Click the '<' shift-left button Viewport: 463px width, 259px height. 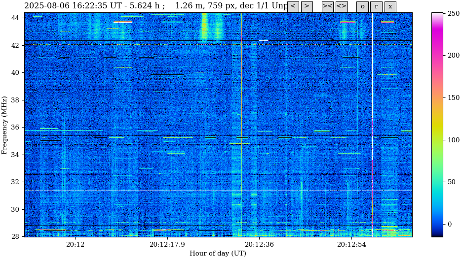tap(293, 6)
